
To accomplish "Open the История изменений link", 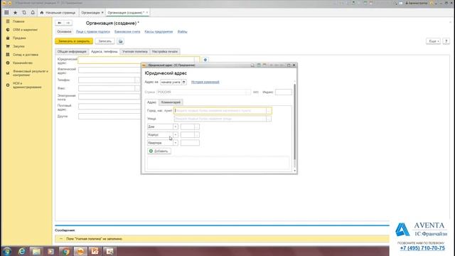I will coord(205,82).
